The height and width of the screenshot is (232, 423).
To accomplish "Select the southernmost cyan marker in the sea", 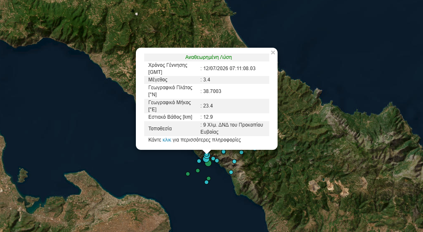I will 207,182.
